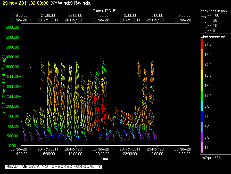Select the pink 1.0 wind-speed color band
Screen dimensions: 231x174
pos(202,147)
